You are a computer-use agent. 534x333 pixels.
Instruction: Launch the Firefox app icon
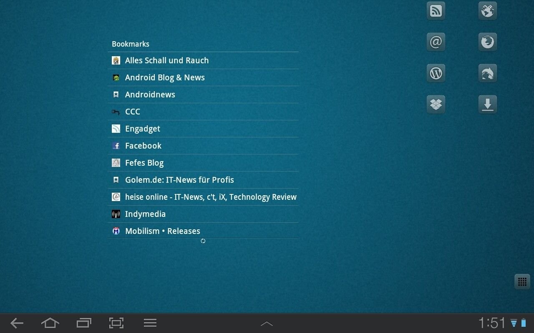click(x=488, y=42)
